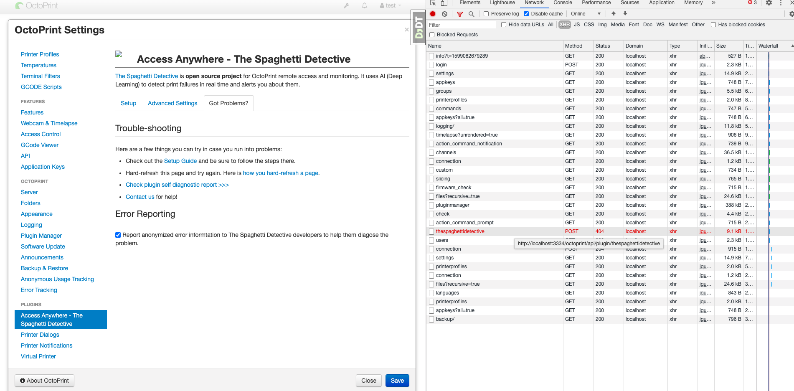Image resolution: width=794 pixels, height=391 pixels.
Task: Open network search with the magnifier icon
Action: [x=471, y=14]
